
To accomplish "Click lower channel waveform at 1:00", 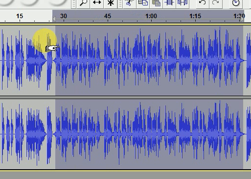I will pos(151,134).
